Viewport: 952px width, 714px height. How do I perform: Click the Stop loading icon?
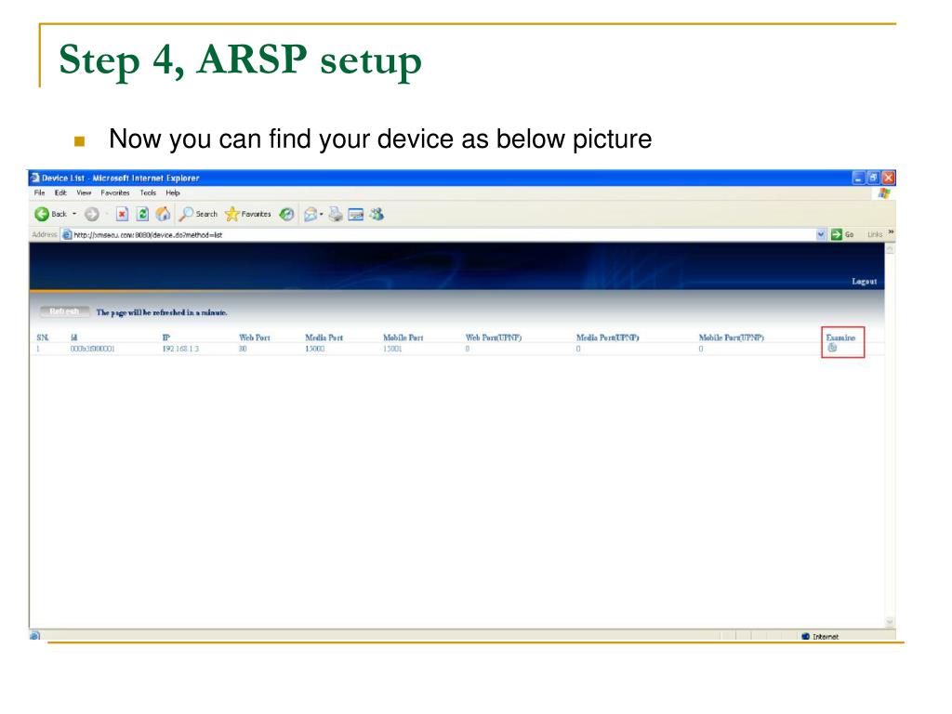(122, 214)
